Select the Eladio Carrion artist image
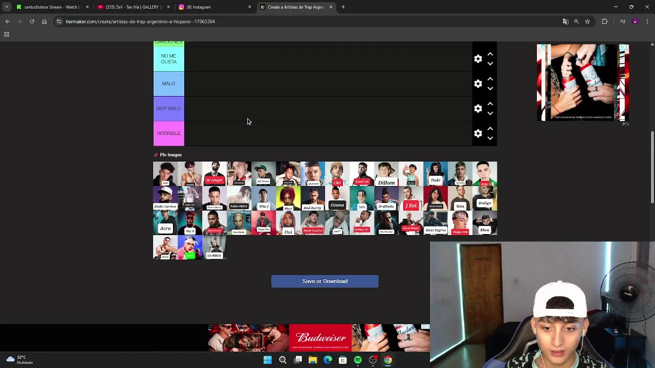The width and height of the screenshot is (655, 368). (165, 198)
